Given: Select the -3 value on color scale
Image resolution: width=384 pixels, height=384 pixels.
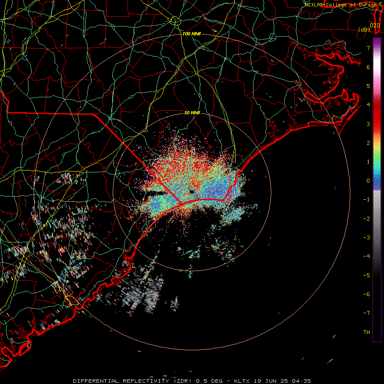Looking at the screenshot, I should click(x=367, y=238).
